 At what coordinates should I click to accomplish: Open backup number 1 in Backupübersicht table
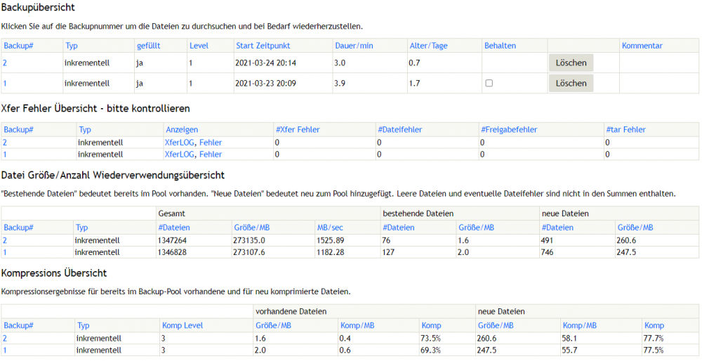point(4,84)
